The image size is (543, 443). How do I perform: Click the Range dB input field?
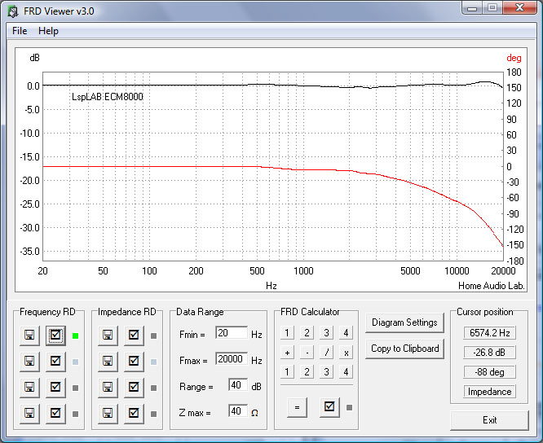pyautogui.click(x=238, y=385)
